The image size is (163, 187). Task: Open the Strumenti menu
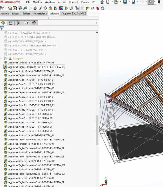click(73, 2)
